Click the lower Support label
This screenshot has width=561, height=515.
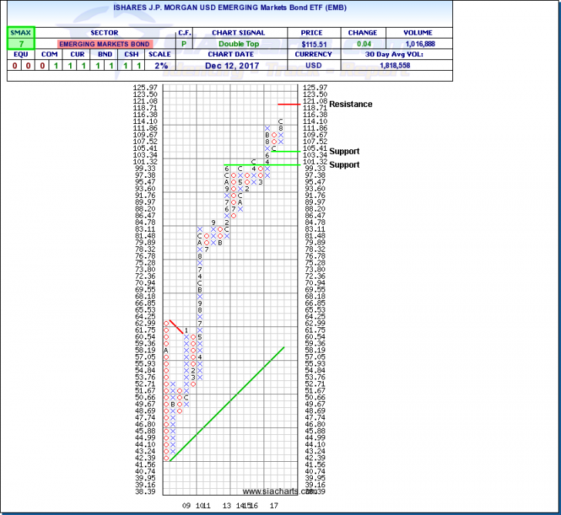click(344, 165)
